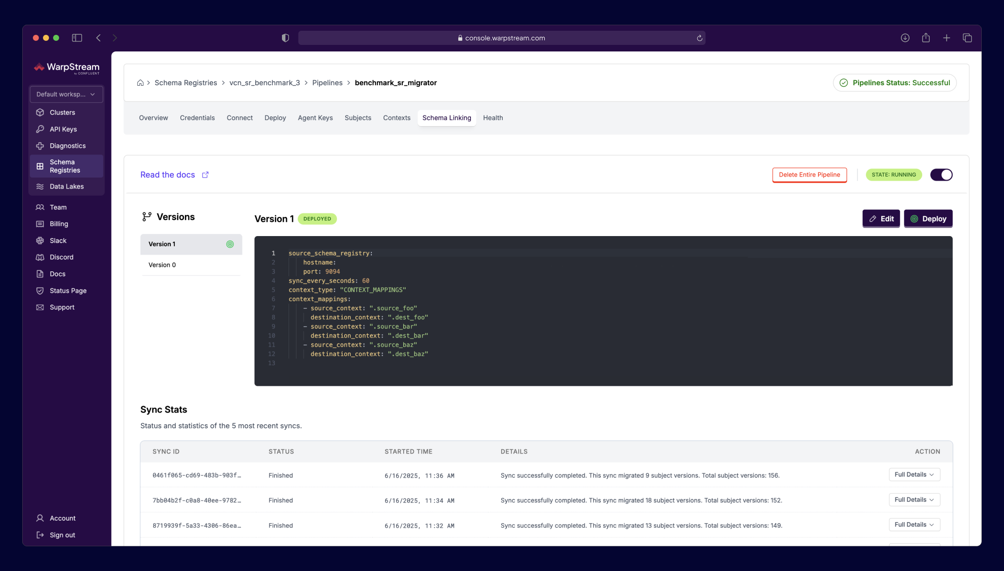Viewport: 1004px width, 571px height.
Task: Expand Full Details for sync 7bb04b2f
Action: [914, 500]
